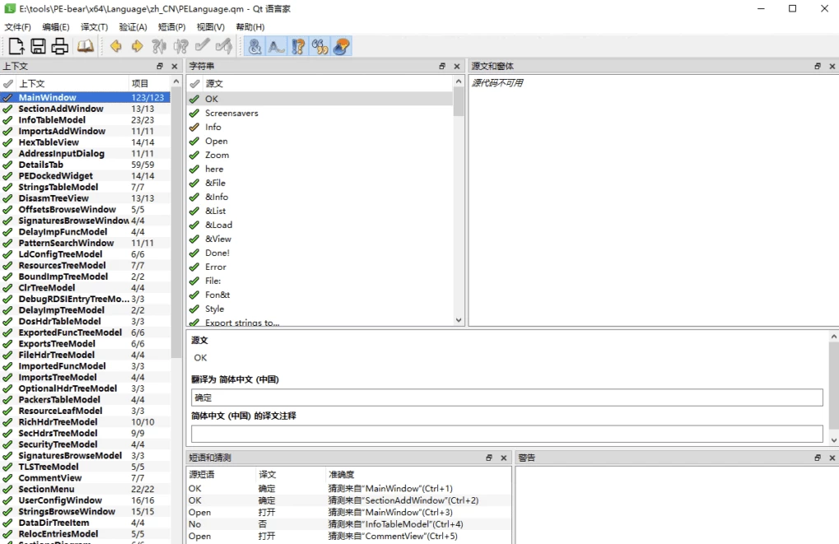Select the HexTableView context
Screen dimensions: 839x544
pos(49,142)
